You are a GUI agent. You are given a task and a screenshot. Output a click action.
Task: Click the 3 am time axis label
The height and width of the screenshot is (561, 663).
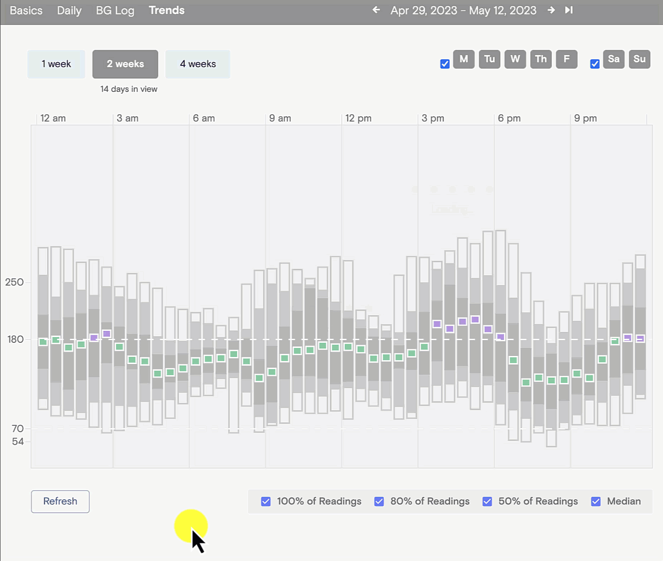[128, 118]
